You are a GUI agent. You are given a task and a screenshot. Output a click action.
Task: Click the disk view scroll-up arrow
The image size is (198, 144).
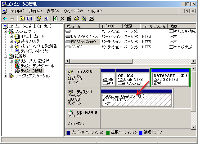point(193,69)
